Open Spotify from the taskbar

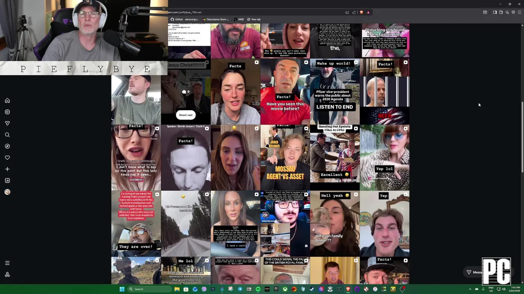point(258,289)
